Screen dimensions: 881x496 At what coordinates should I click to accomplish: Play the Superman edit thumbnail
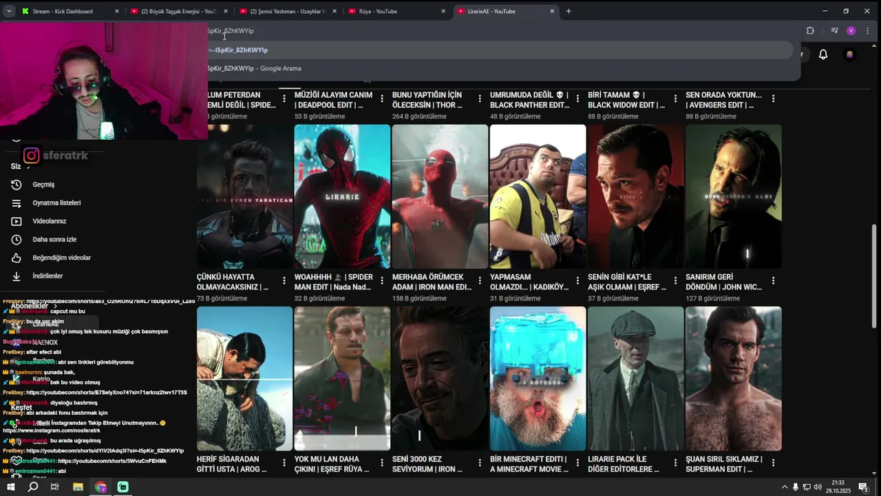(x=733, y=378)
